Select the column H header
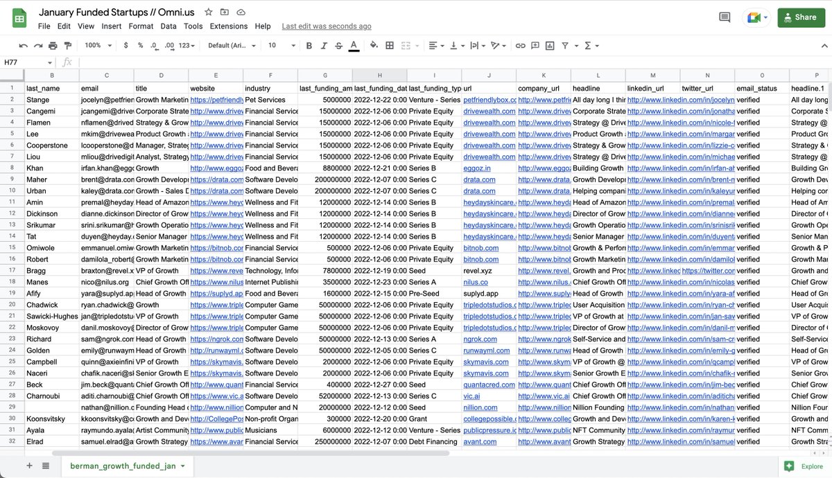The width and height of the screenshot is (832, 478). 379,76
